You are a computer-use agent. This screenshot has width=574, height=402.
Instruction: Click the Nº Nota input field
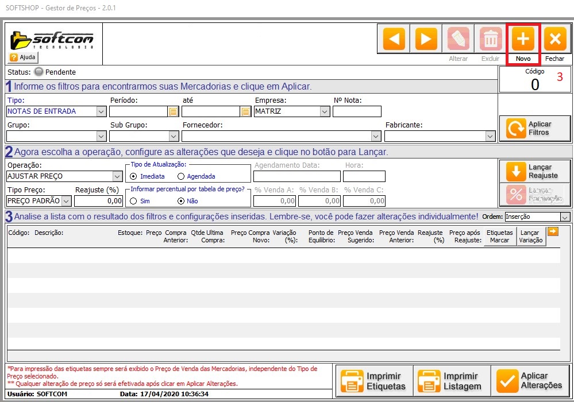point(356,111)
